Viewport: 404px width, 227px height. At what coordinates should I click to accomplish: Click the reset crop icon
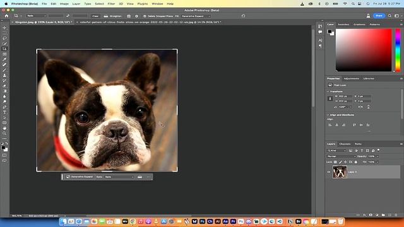pos(243,16)
